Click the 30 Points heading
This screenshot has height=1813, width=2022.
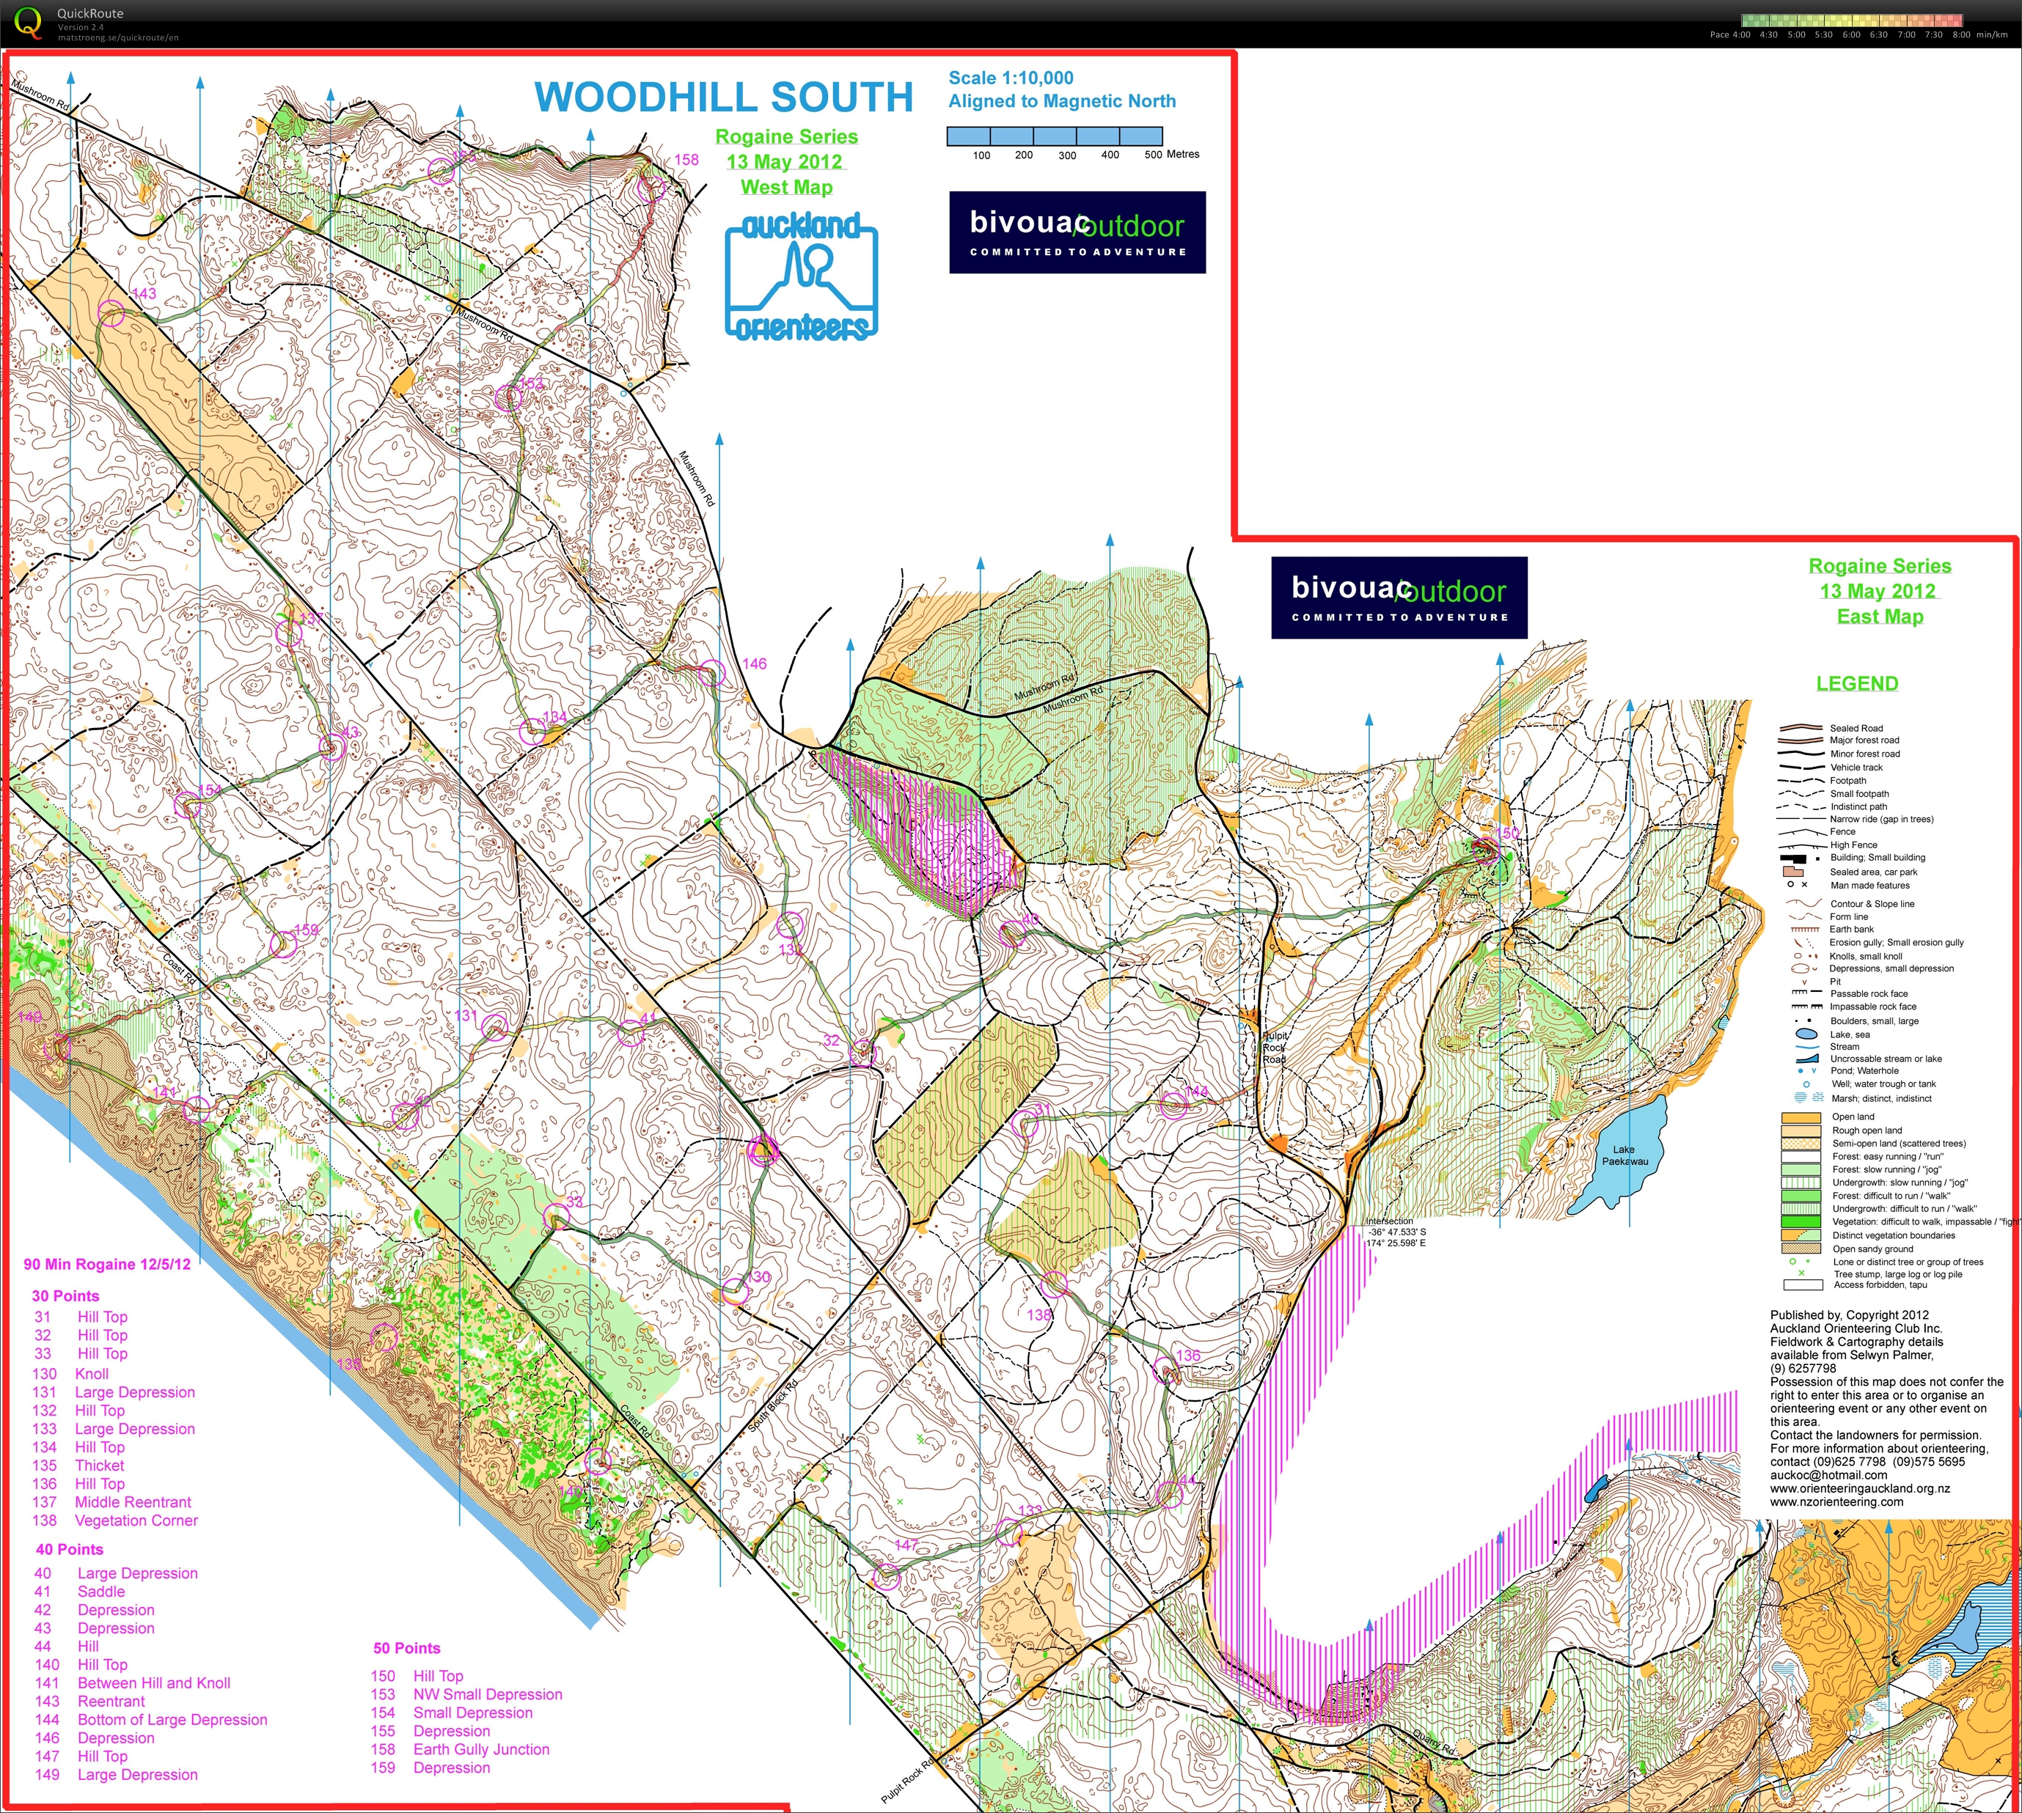point(65,1296)
